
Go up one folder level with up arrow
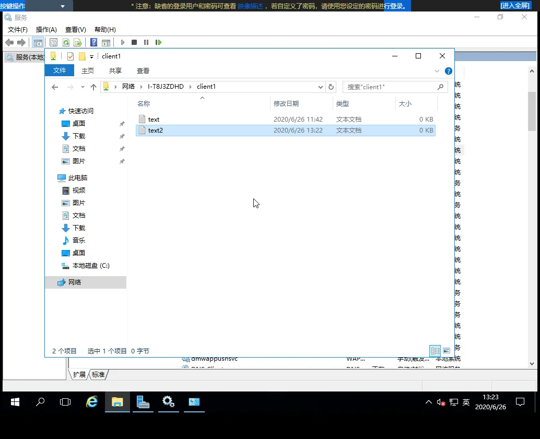click(x=93, y=87)
